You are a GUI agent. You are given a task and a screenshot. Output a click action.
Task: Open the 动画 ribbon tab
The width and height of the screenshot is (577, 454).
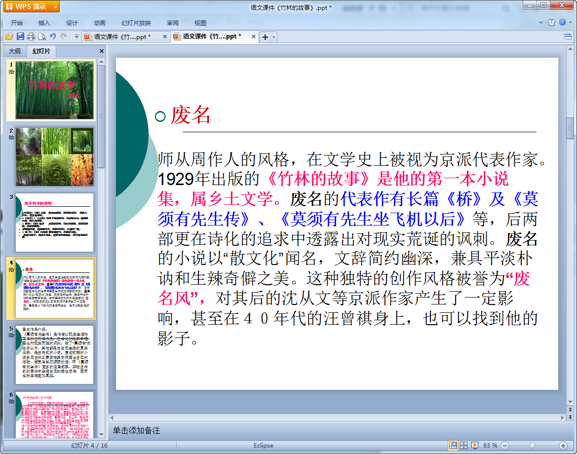[x=99, y=23]
